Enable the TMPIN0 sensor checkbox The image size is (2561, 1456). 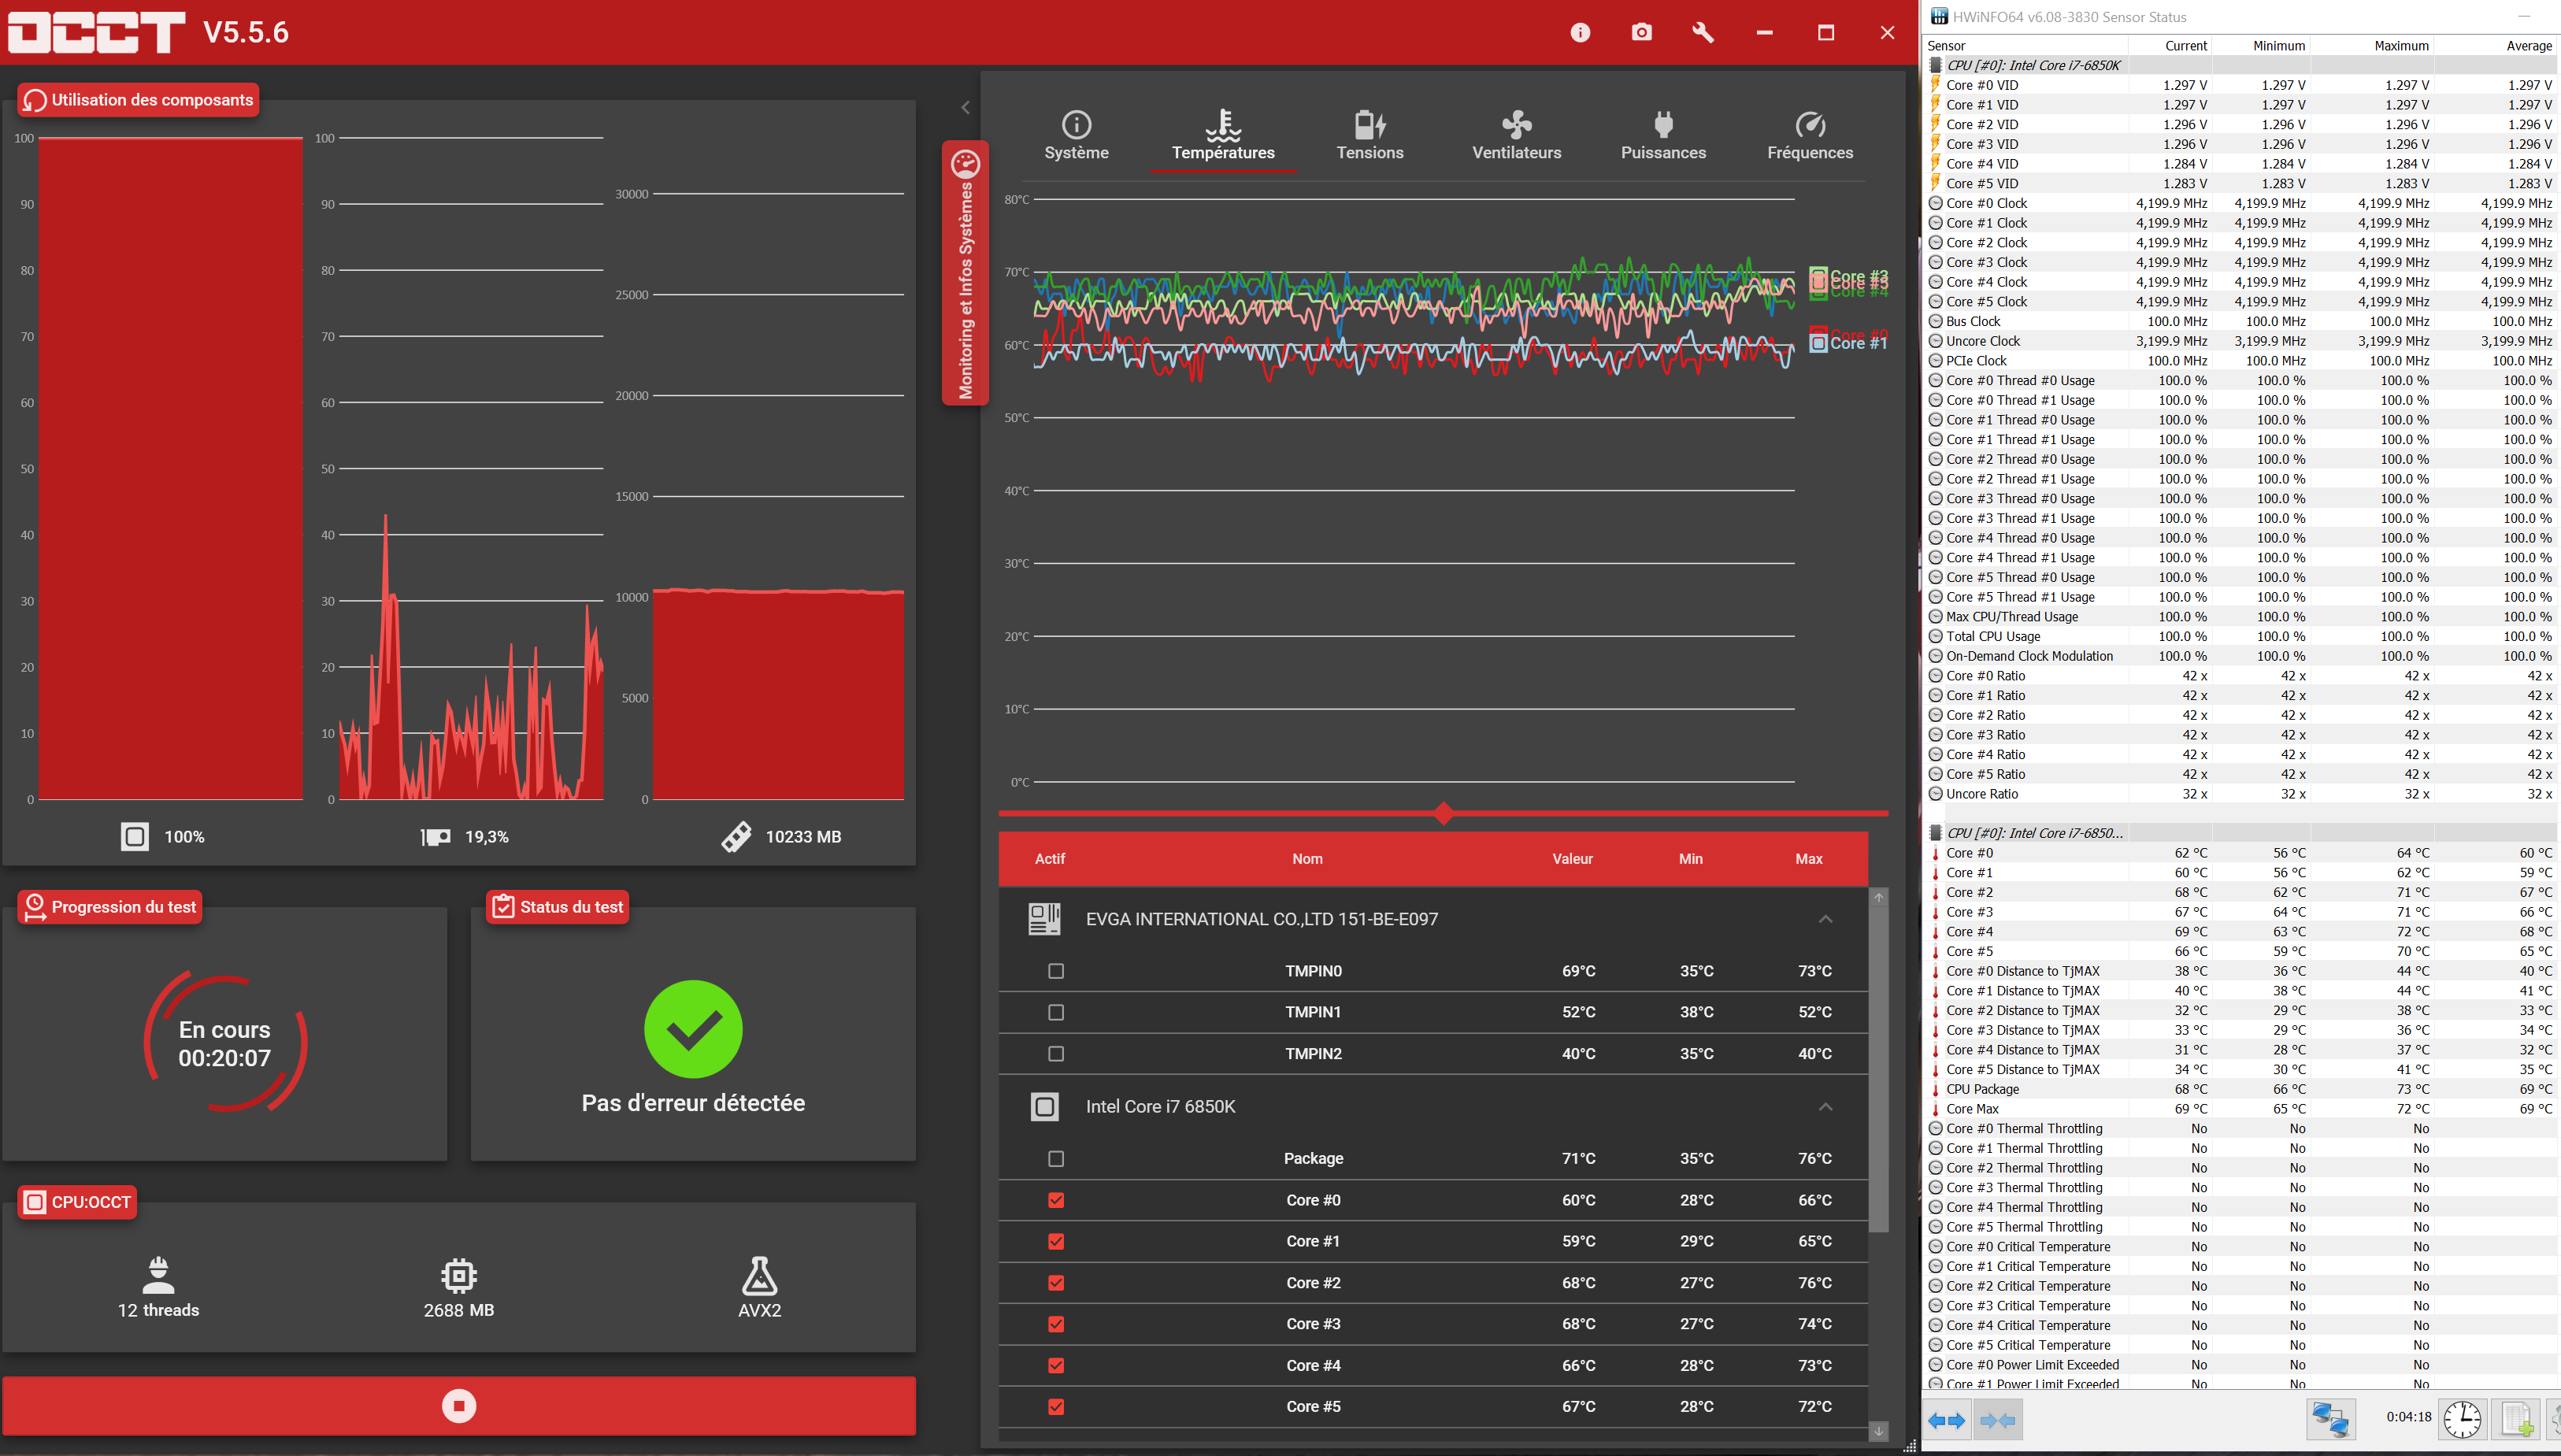tap(1056, 971)
